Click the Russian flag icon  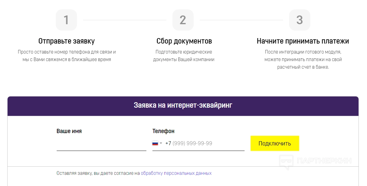point(155,143)
